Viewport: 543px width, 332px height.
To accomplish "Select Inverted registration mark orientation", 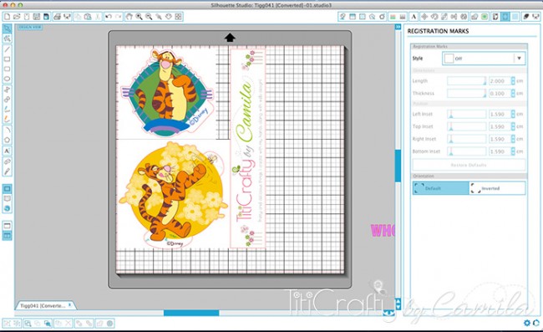I will pos(497,188).
